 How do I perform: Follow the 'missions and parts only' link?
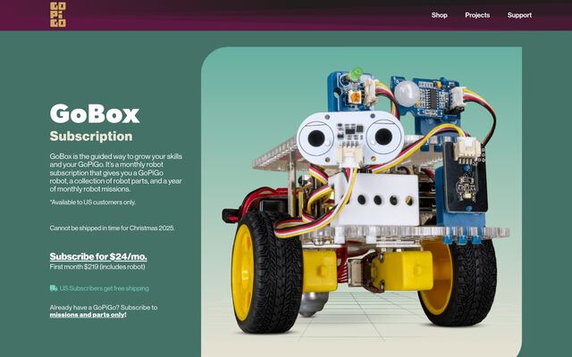(x=88, y=315)
